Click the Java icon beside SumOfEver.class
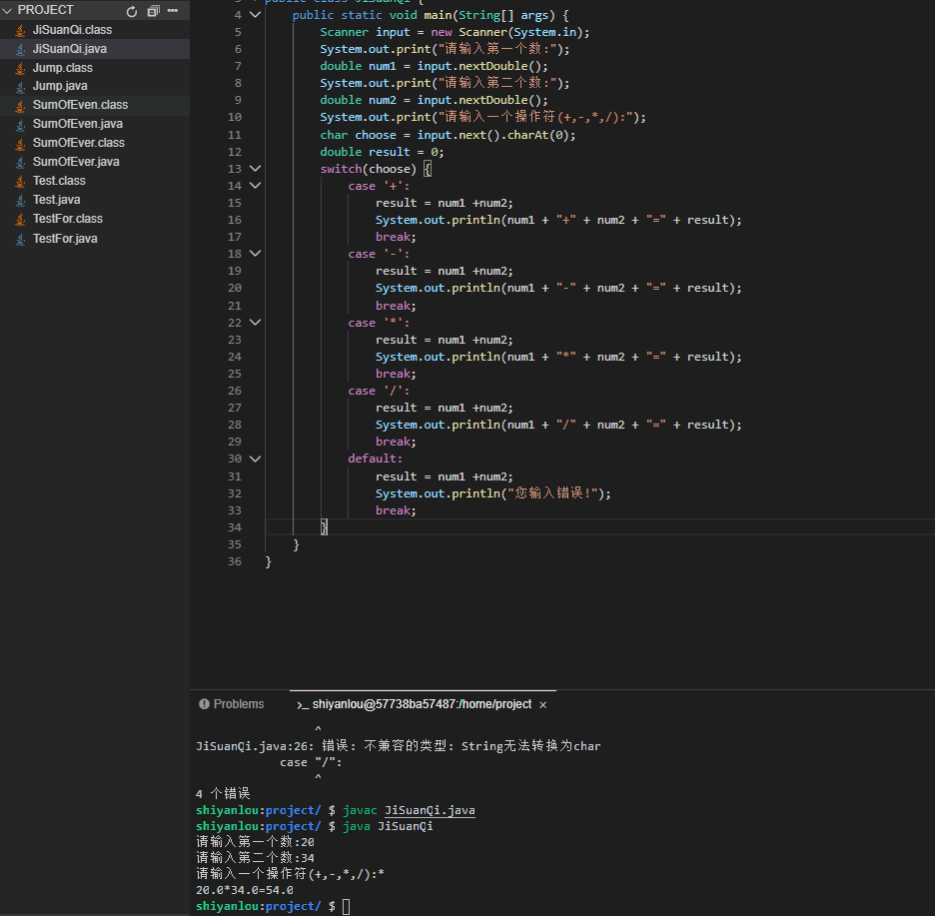Screen dimensions: 935x916 tap(21, 144)
